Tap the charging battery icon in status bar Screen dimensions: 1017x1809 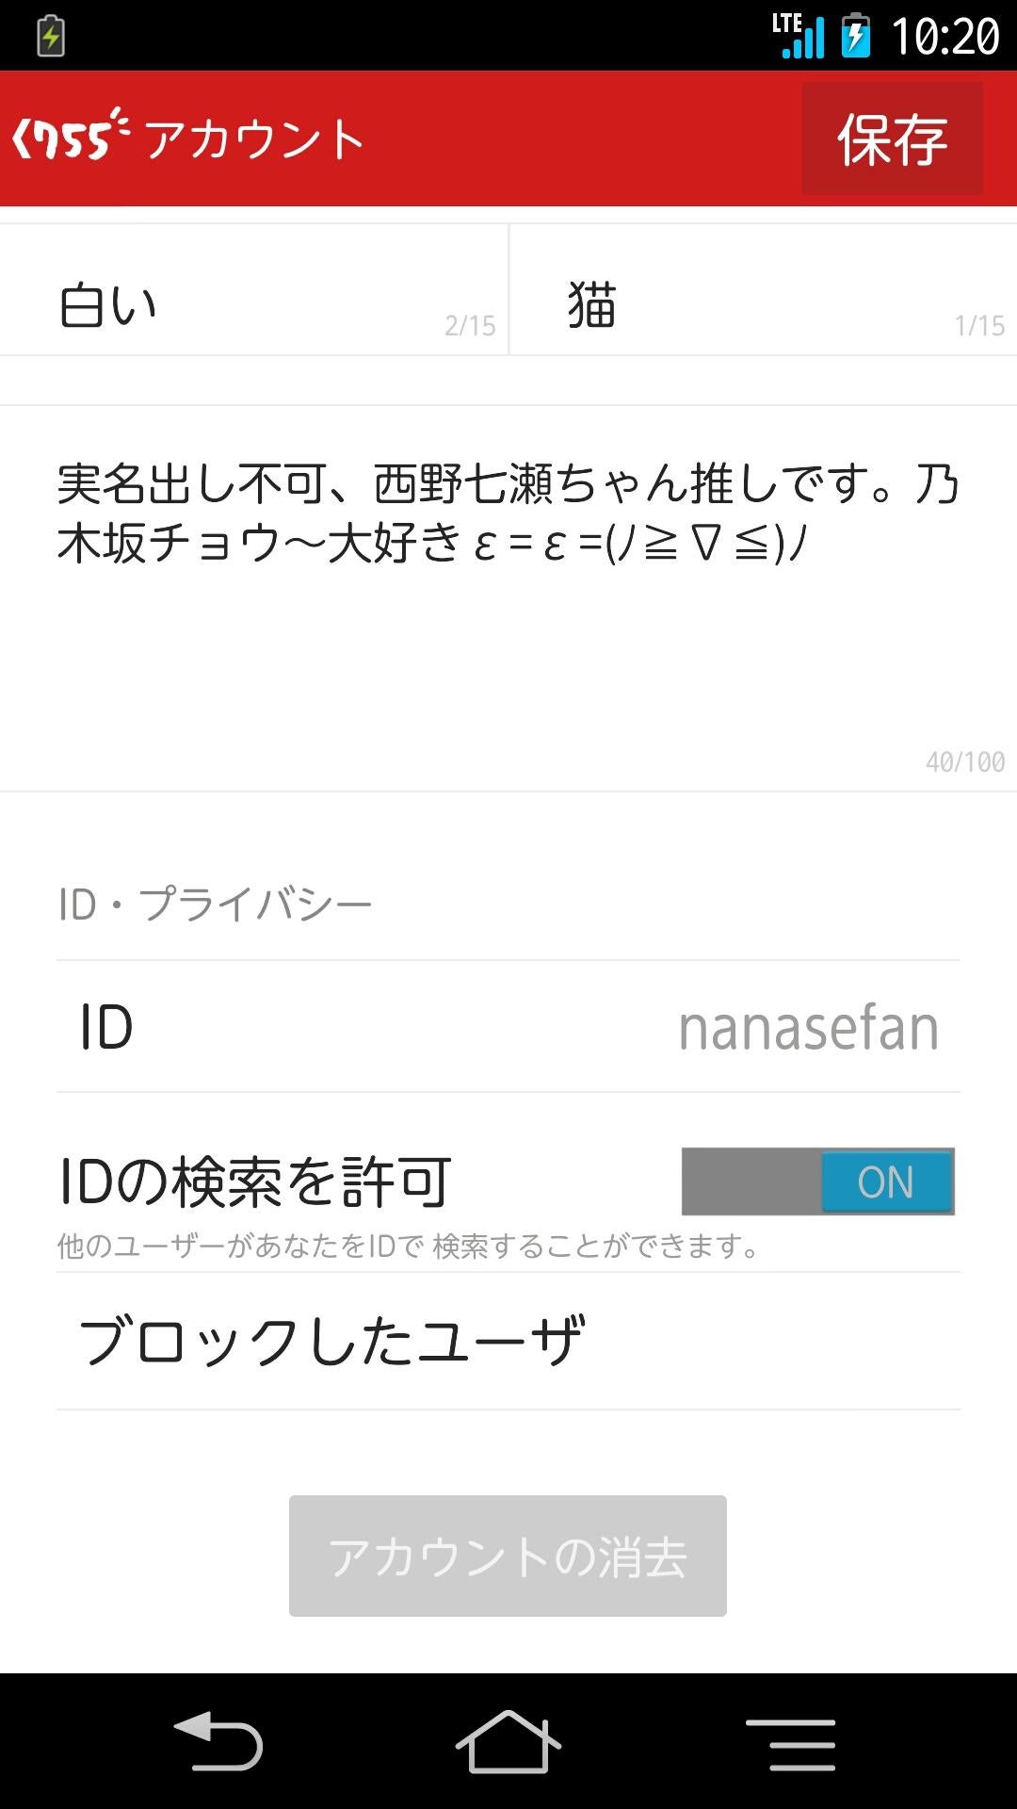point(855,36)
